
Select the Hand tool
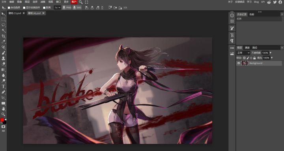click(3, 109)
